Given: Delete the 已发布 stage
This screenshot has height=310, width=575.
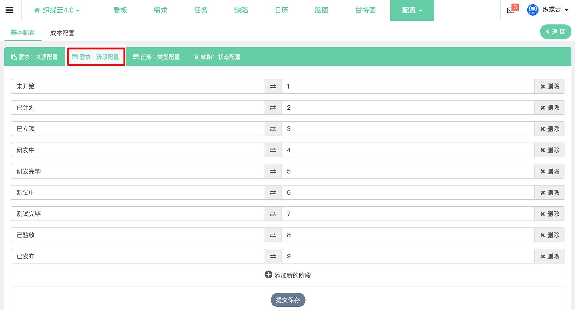Looking at the screenshot, I should pyautogui.click(x=549, y=256).
